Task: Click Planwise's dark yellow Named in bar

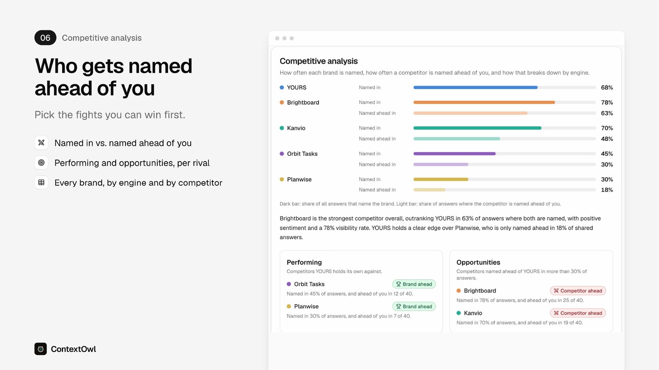Action: (x=441, y=179)
